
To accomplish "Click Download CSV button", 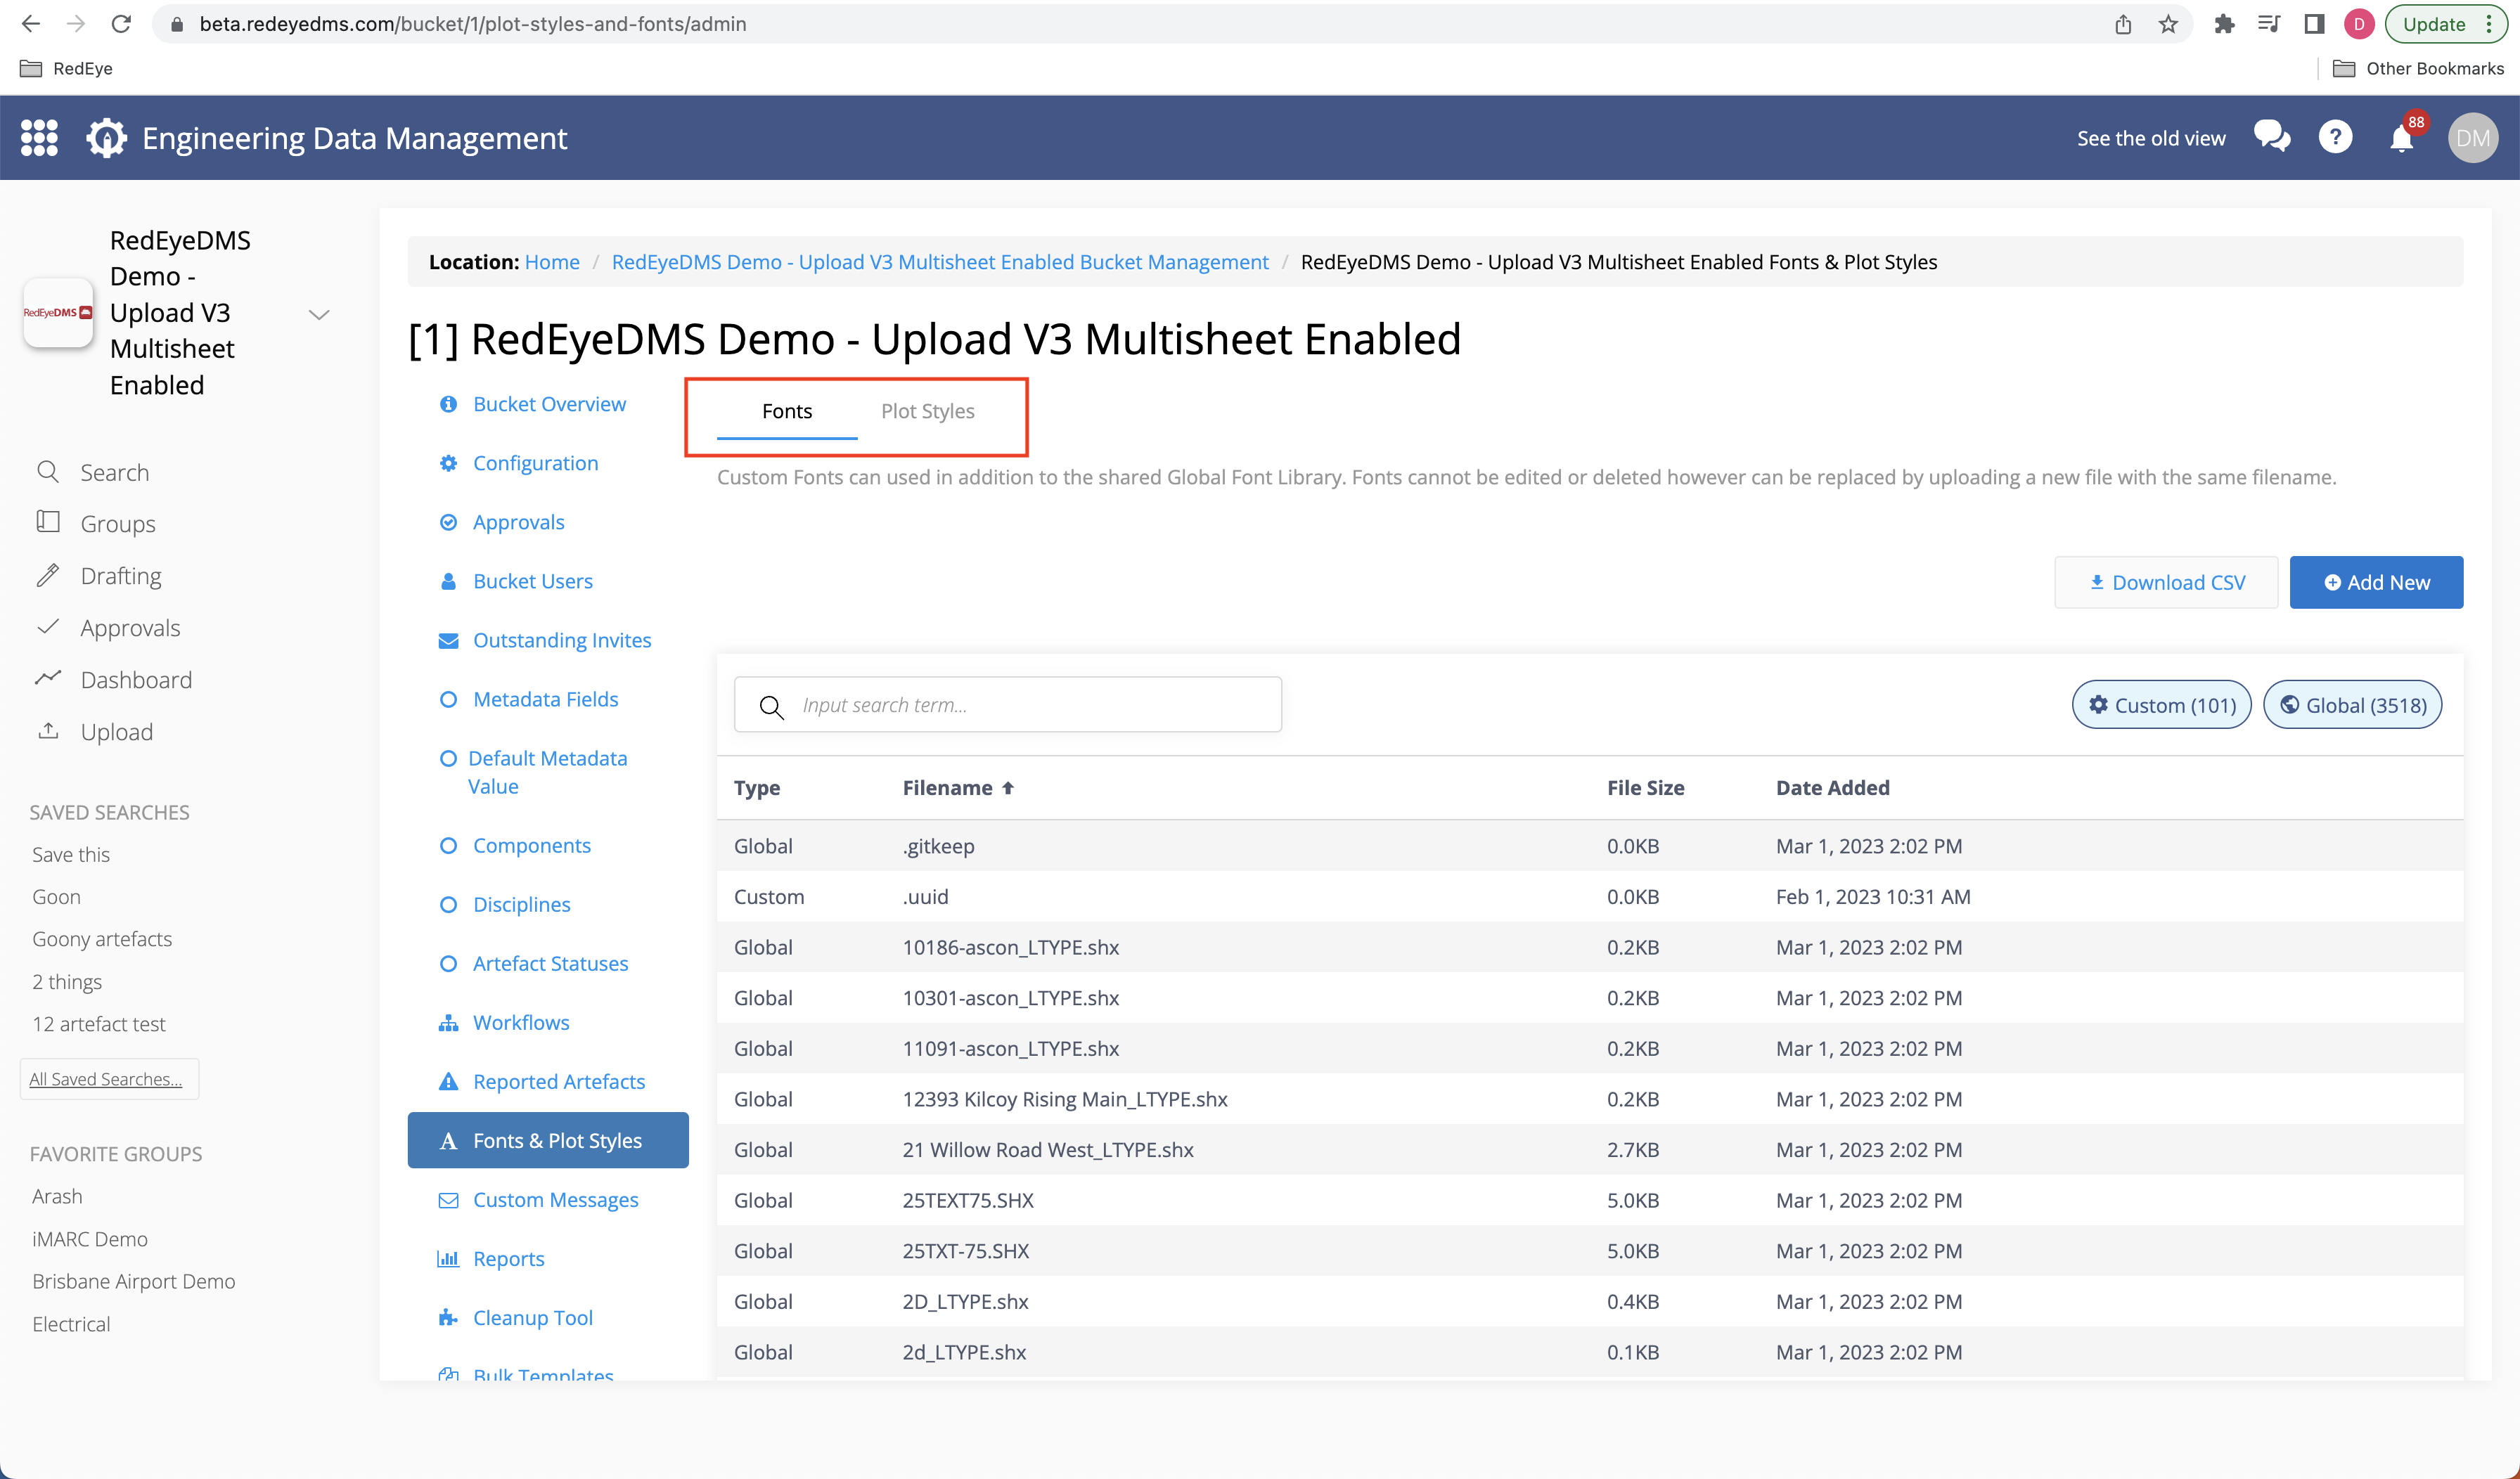I will point(2166,582).
